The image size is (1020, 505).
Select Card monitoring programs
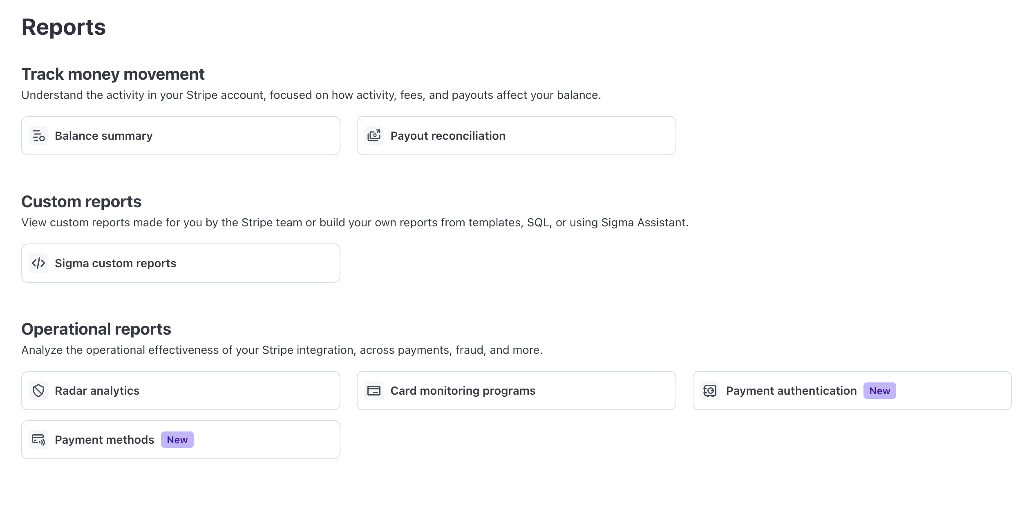pyautogui.click(x=516, y=391)
